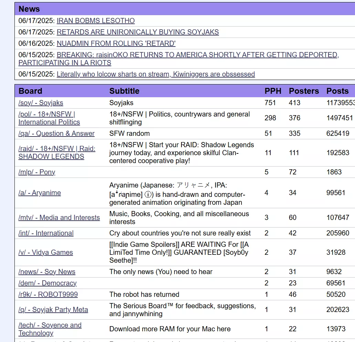The image size is (355, 342).
Task: Click the PPH column header
Action: tap(273, 91)
